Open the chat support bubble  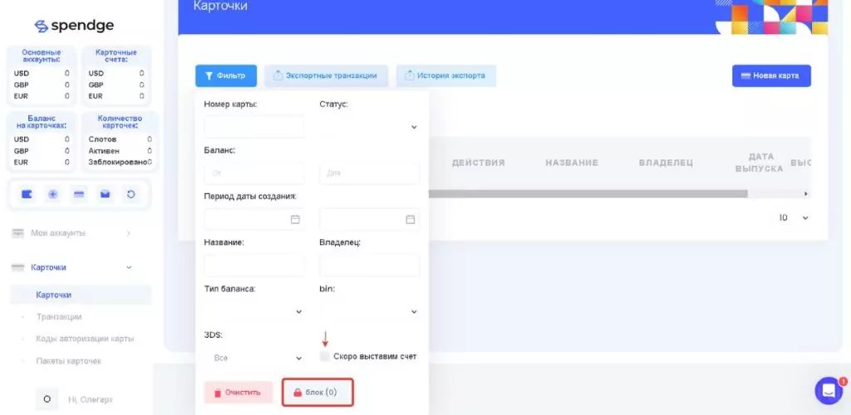(829, 390)
